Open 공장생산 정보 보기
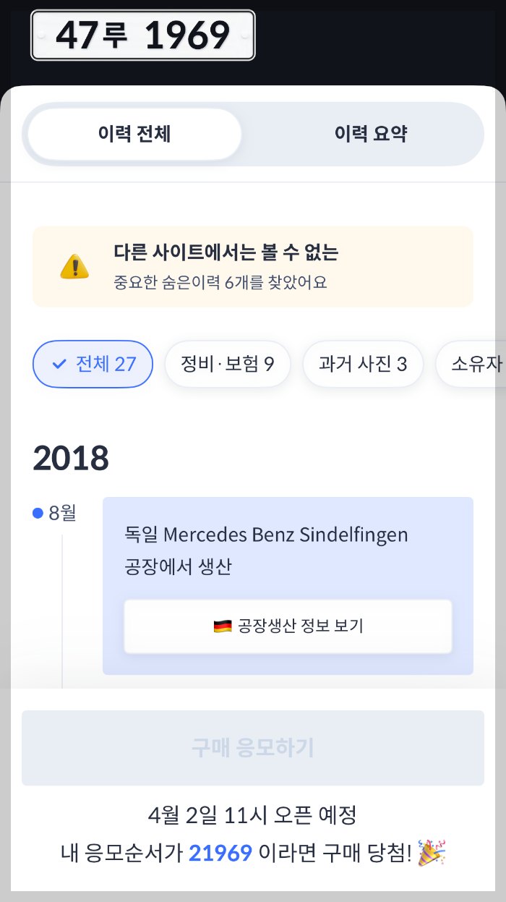 (x=288, y=626)
